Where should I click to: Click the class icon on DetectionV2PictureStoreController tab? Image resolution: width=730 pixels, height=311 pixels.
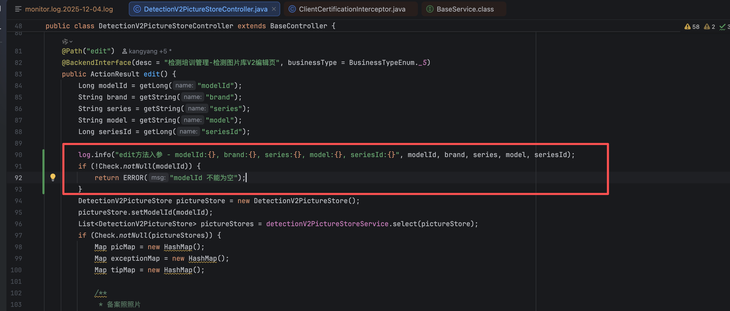(x=137, y=9)
